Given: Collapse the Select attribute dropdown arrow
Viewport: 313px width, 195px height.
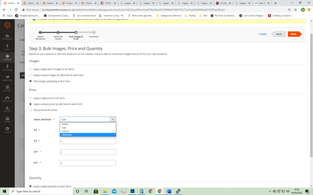Looking at the screenshot, I should [x=113, y=119].
